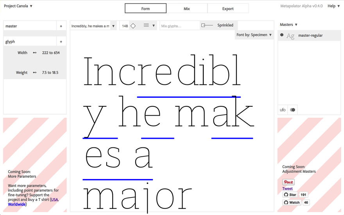
Task: Click the Pin it button
Action: coord(288,182)
